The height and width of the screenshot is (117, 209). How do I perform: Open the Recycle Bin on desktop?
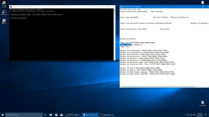point(202,103)
